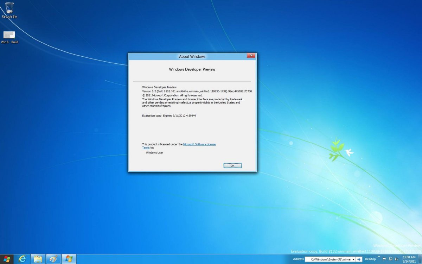422x264 pixels.
Task: Click the OK button in About Windows
Action: (x=232, y=165)
